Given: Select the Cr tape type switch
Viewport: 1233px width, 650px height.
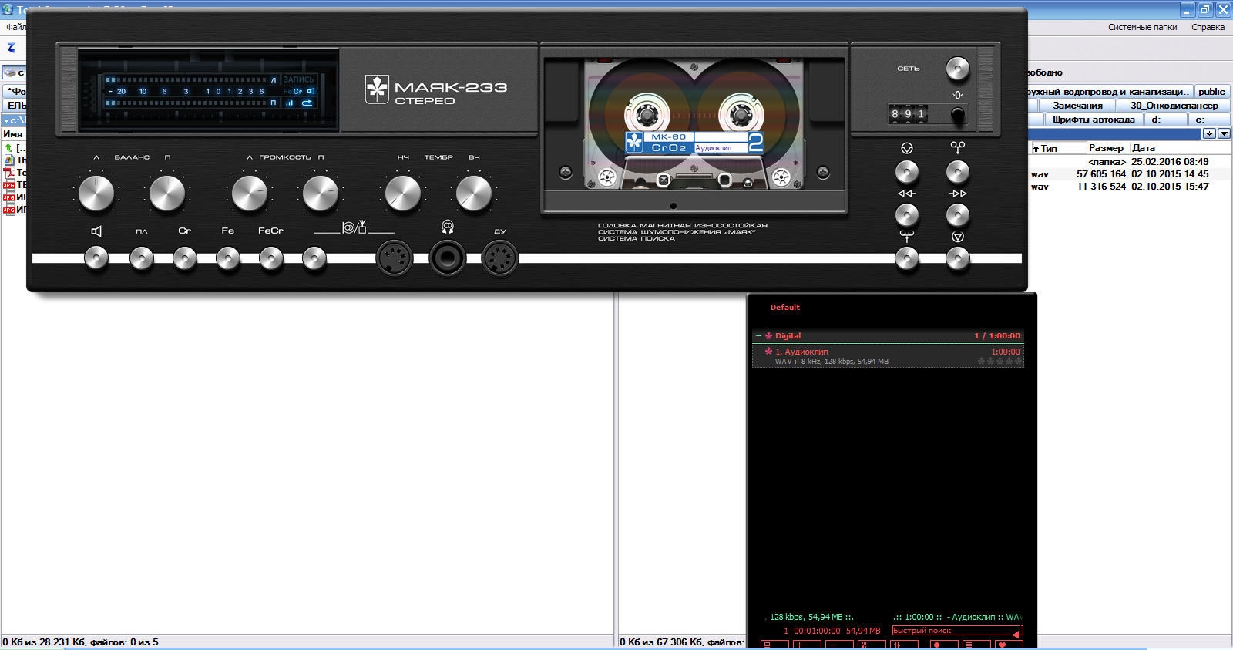Looking at the screenshot, I should click(x=185, y=258).
